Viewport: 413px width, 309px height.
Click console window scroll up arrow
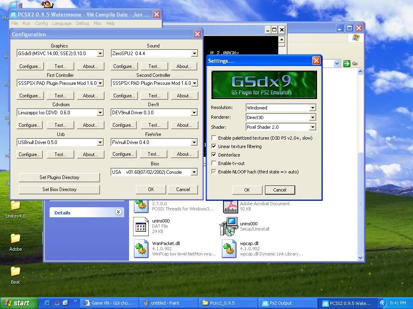282,40
